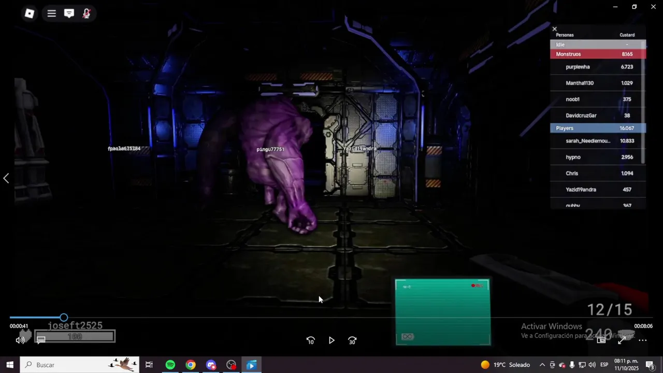Viewport: 663px width, 373px height.
Task: Play the video
Action: click(x=331, y=340)
